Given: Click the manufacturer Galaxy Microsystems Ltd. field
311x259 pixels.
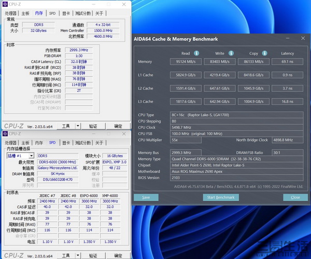Looking at the screenshot, I should (58, 168).
